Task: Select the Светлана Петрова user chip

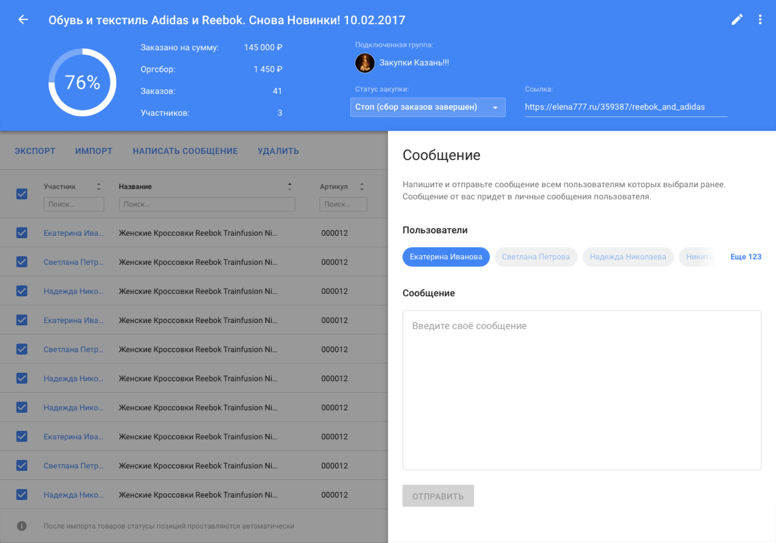Action: pyautogui.click(x=536, y=257)
